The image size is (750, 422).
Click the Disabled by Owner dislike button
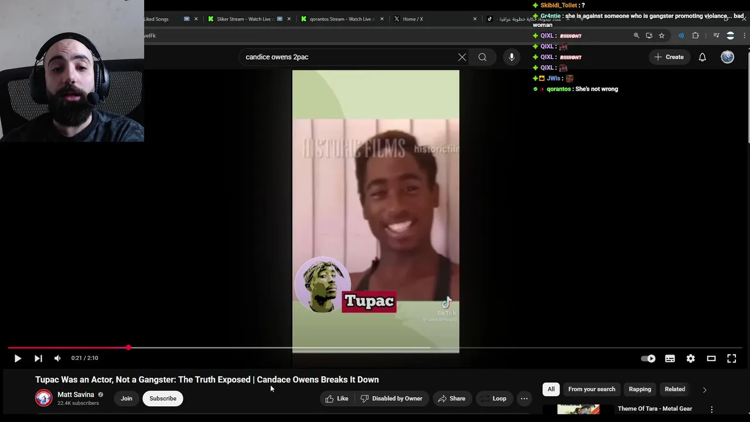(x=391, y=399)
